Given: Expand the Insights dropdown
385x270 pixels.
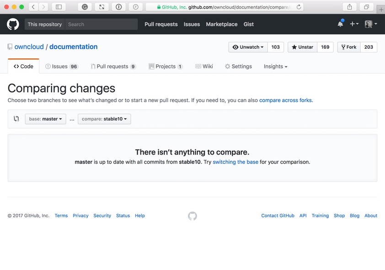Looking at the screenshot, I should (275, 66).
